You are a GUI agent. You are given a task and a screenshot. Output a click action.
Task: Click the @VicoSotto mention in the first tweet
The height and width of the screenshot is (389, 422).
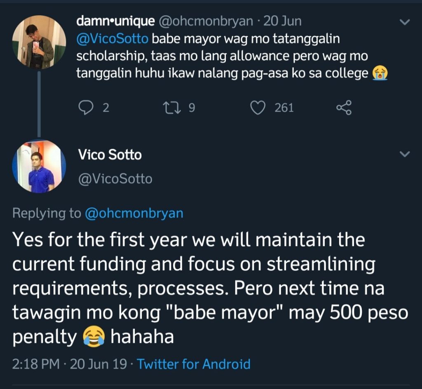(x=113, y=40)
